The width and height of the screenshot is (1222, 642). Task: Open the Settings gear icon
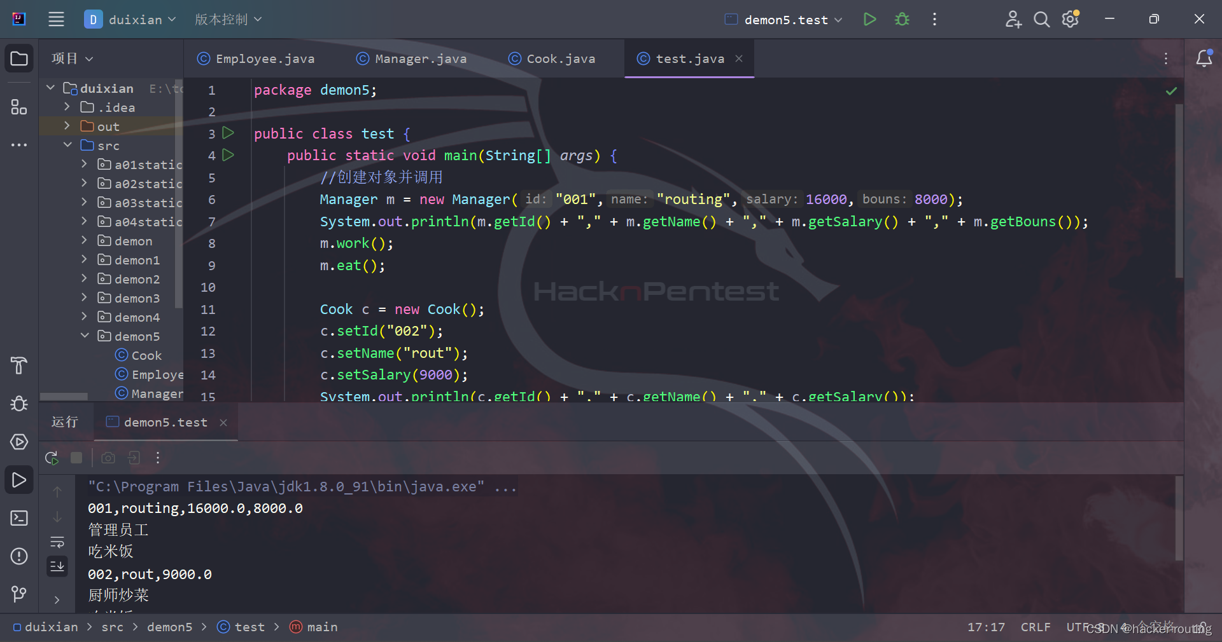1071,19
